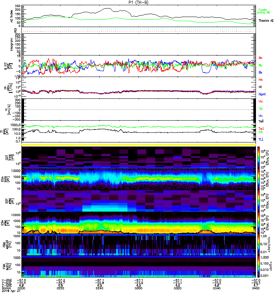The width and height of the screenshot is (277, 296).
Task: Click the yellow horizontal bar above the spectrograms
Action: pyautogui.click(x=138, y=145)
